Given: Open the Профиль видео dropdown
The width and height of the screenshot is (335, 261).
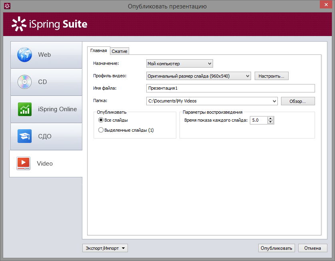Looking at the screenshot, I should pos(198,76).
